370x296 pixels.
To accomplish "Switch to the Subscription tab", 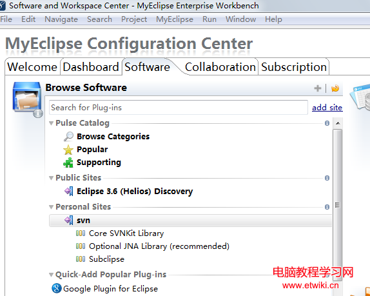I will click(x=294, y=67).
